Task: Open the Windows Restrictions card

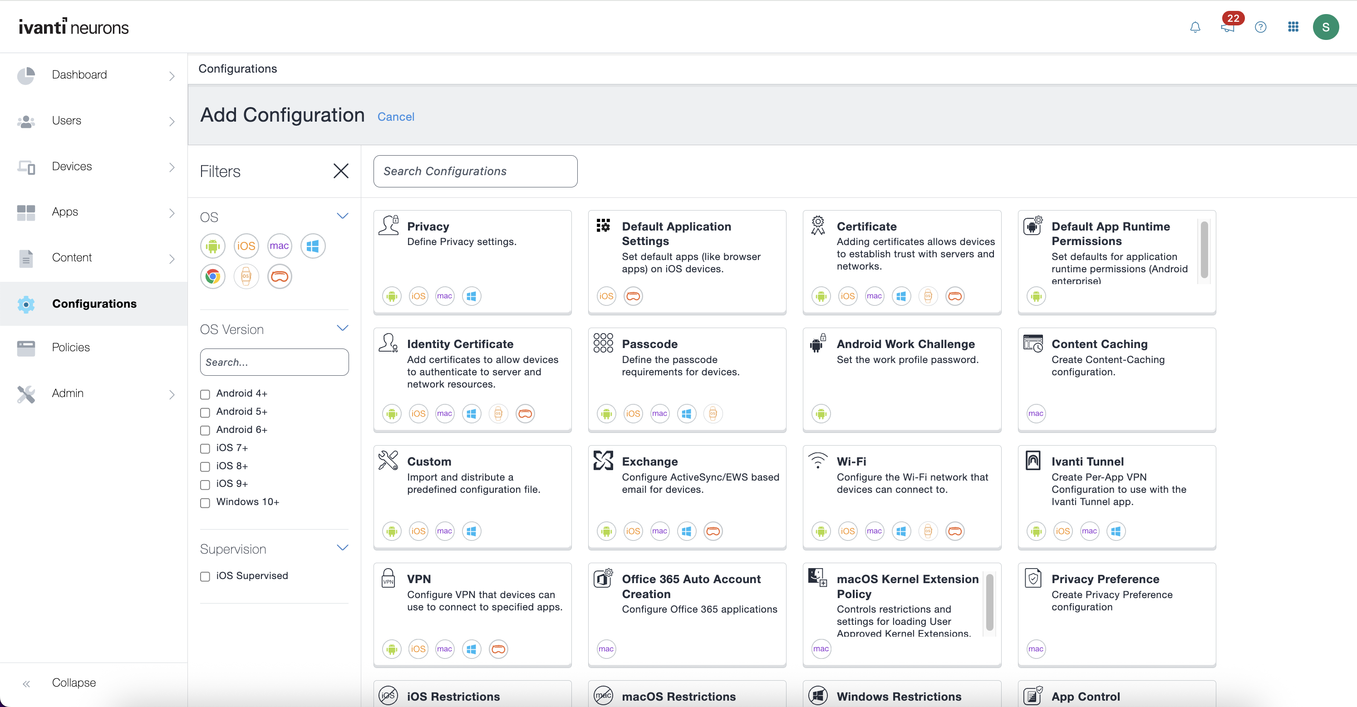Action: 901,693
